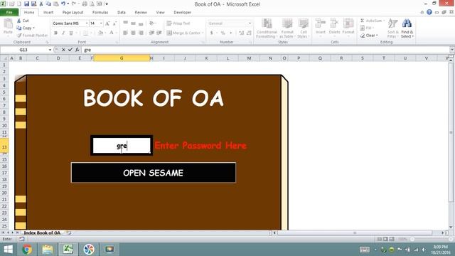The width and height of the screenshot is (455, 256).
Task: Open Find & Select binoculars
Action: tap(407, 28)
